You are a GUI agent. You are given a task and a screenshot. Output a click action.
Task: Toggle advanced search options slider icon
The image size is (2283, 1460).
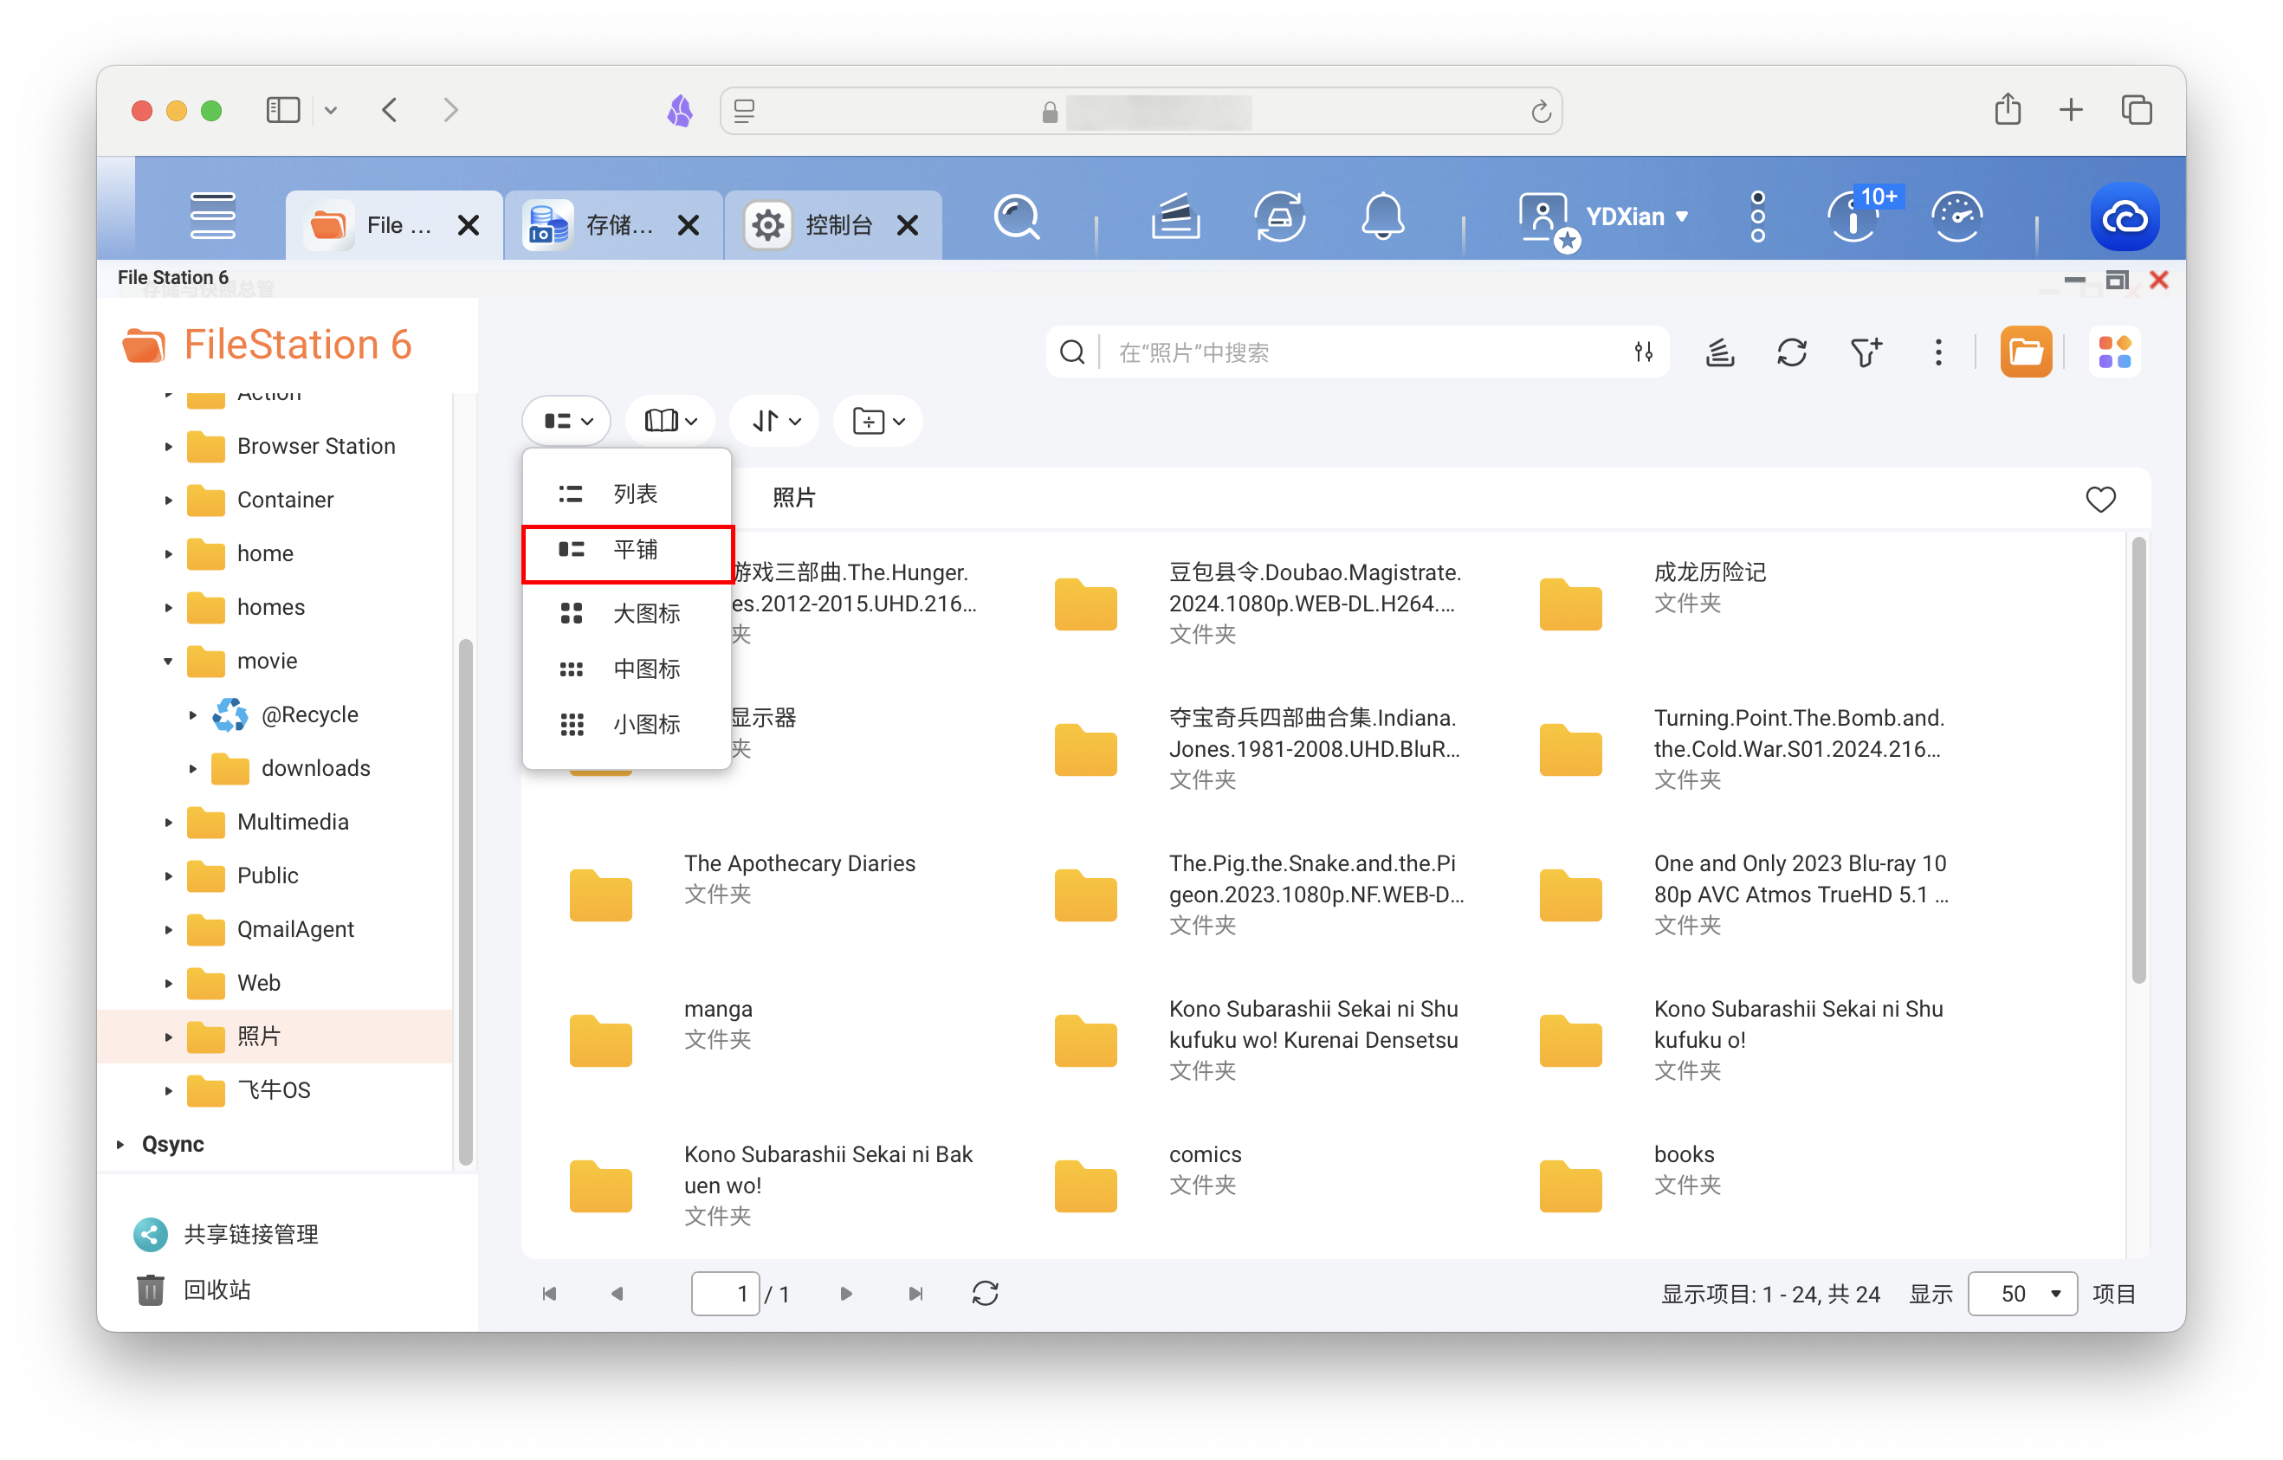click(x=1643, y=352)
